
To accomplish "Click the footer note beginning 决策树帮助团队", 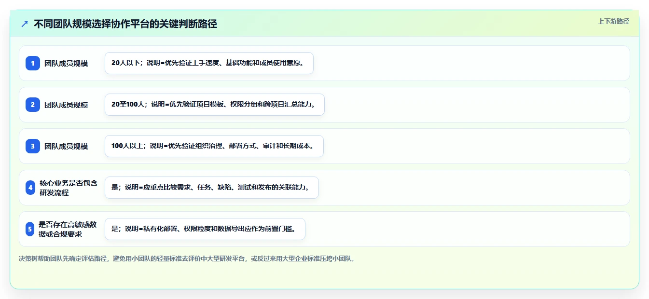I will click(187, 258).
